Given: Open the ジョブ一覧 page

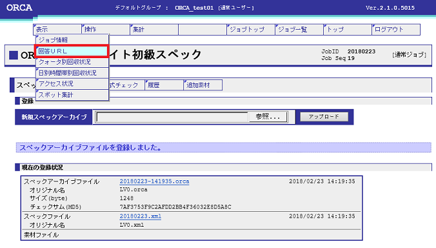Looking at the screenshot, I should coord(299,29).
